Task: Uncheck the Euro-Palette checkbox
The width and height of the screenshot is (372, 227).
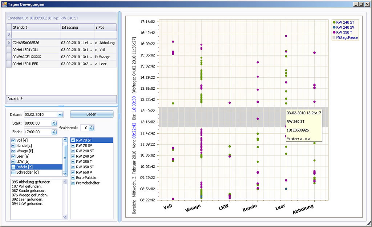Action: click(x=73, y=178)
